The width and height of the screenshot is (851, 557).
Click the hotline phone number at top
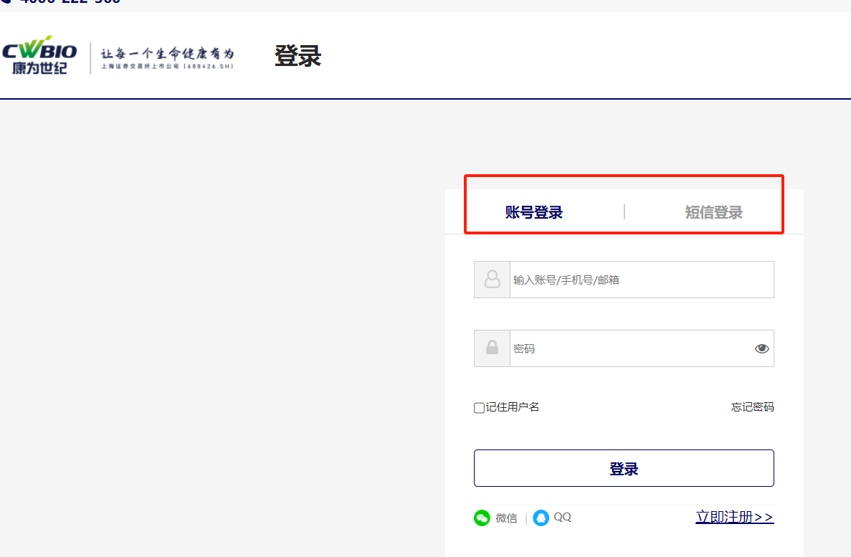68,2
